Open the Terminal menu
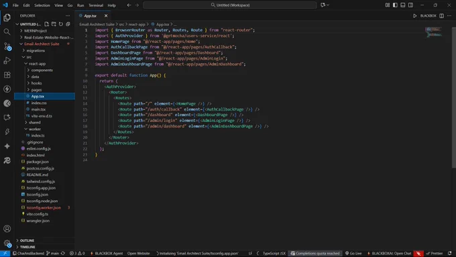 click(x=96, y=5)
